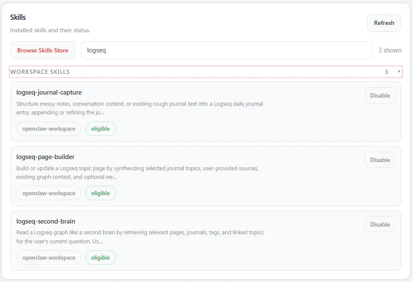Disable the logseq-second-brain skill
413x282 pixels.
[x=380, y=224]
